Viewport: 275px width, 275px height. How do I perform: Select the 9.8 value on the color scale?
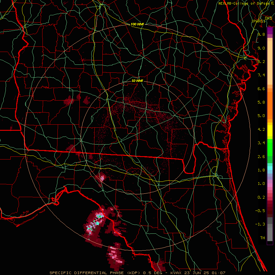261,34
